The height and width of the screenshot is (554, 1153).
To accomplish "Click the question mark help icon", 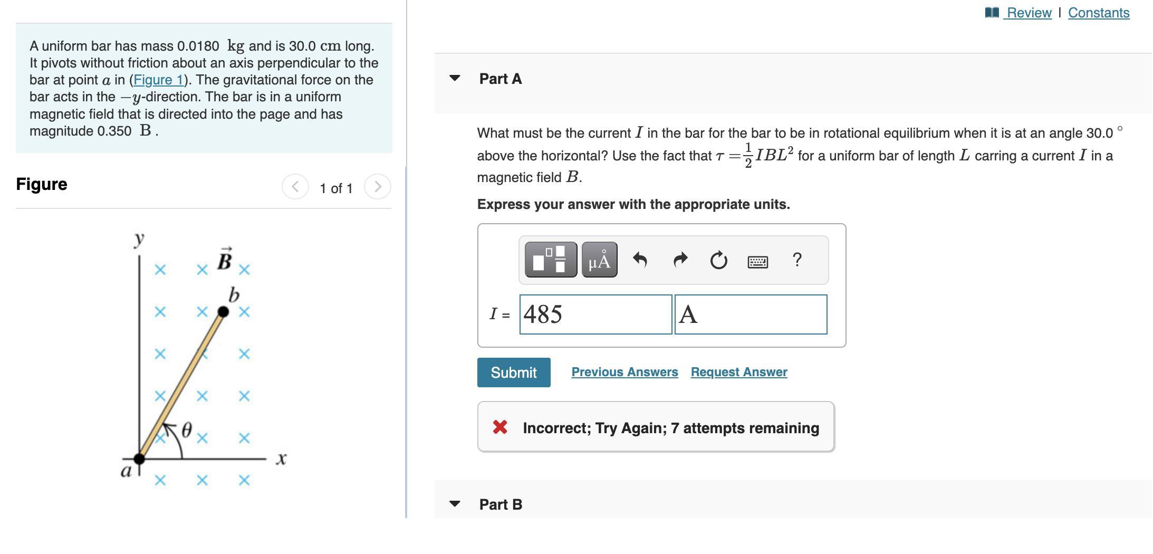I will (x=797, y=259).
